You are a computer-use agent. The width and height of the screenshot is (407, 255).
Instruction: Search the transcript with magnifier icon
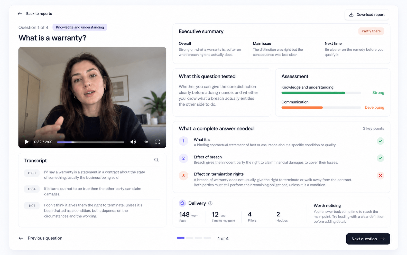156,160
